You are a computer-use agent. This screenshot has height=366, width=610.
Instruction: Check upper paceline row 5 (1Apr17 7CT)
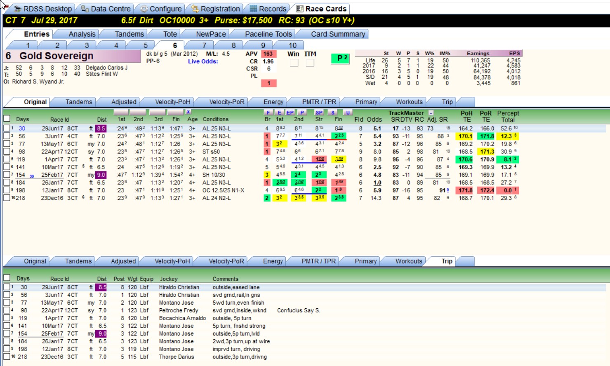7,159
